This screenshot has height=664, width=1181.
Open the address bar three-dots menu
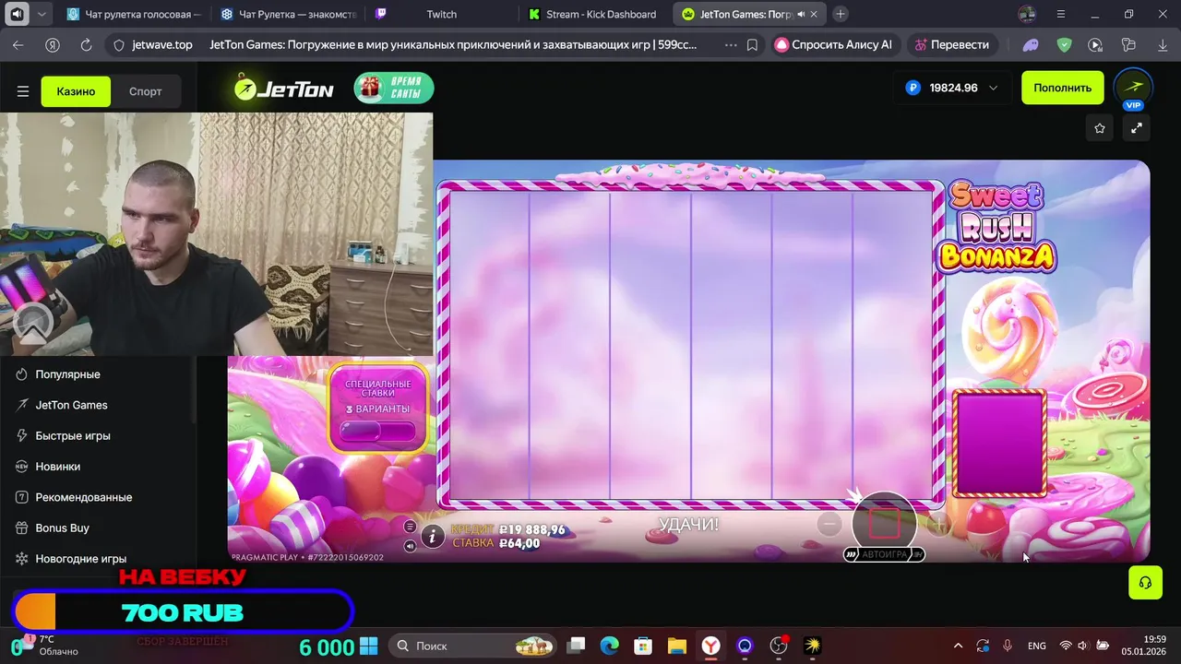[731, 44]
